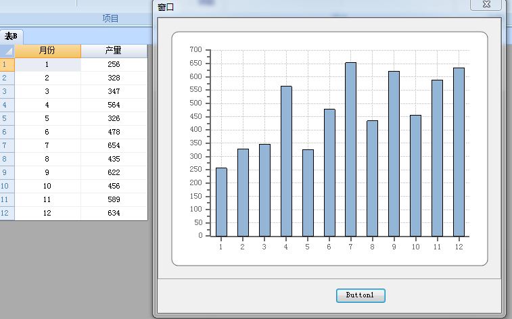This screenshot has height=319, width=512.
Task: Click the 月份 cell in row 7
Action: point(47,145)
